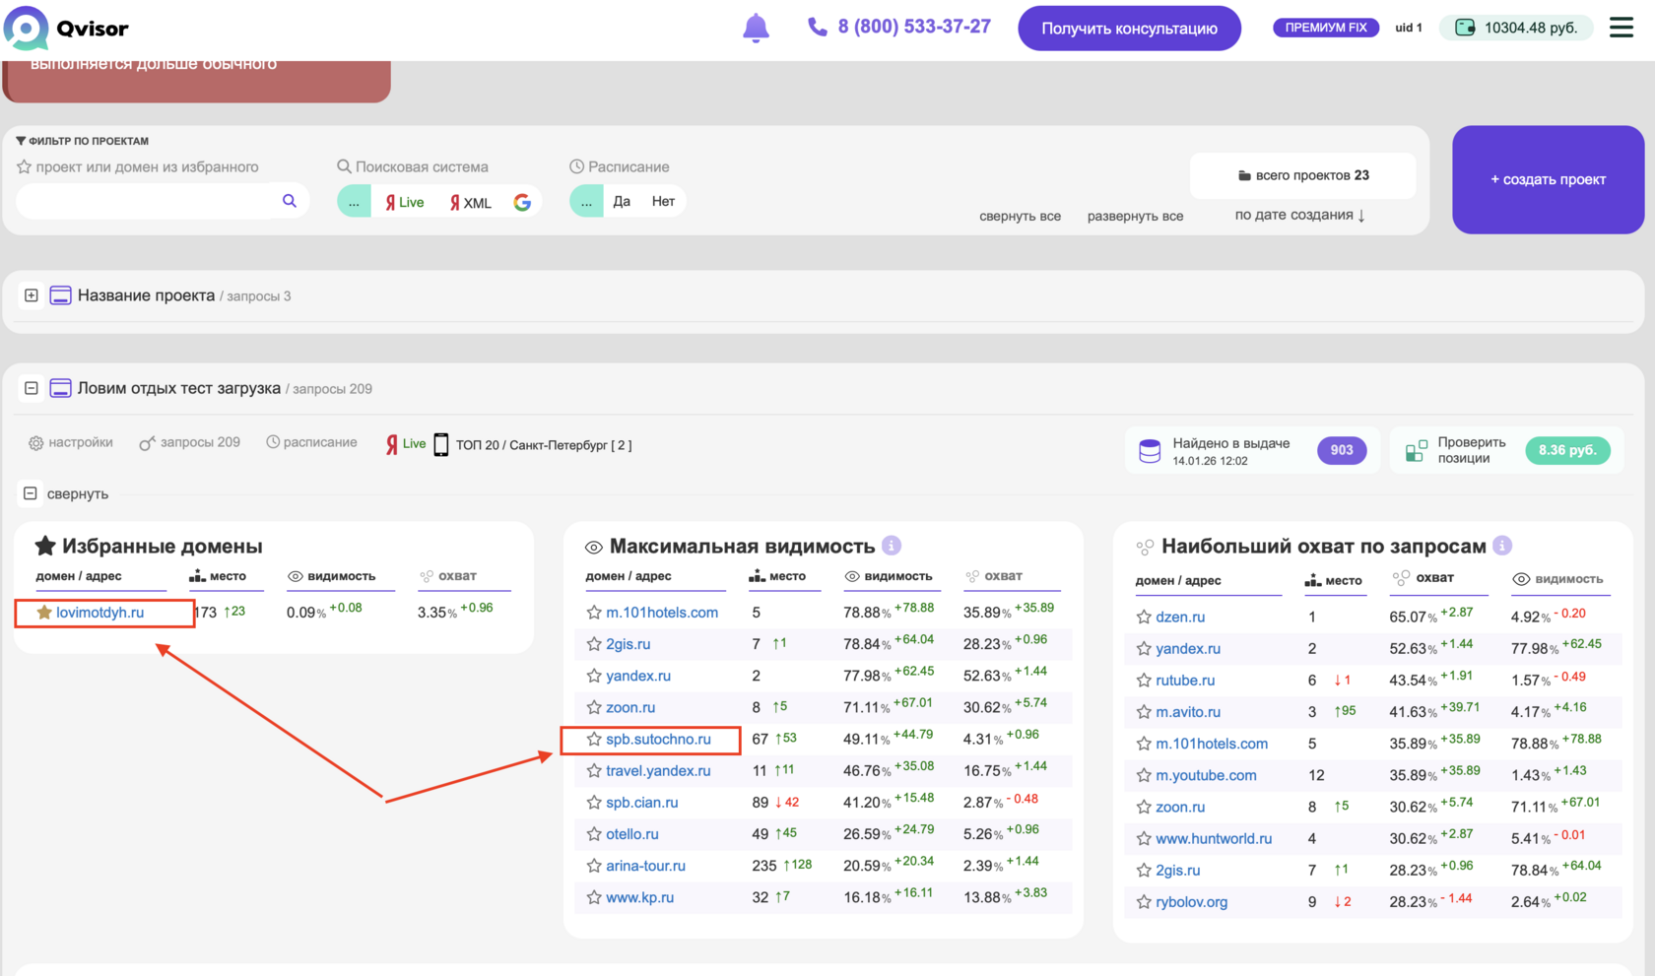Sort favorites by место column

(218, 576)
